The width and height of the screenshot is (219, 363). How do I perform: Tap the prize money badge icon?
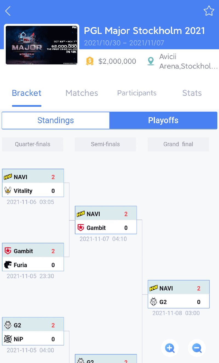[90, 61]
